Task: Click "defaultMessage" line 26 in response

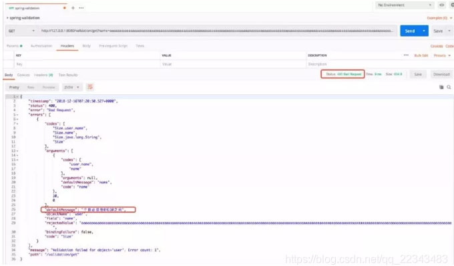Action: [x=85, y=209]
